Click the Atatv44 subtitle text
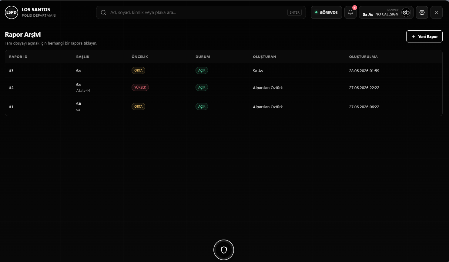Viewport: 449px width, 262px height. 83,90
